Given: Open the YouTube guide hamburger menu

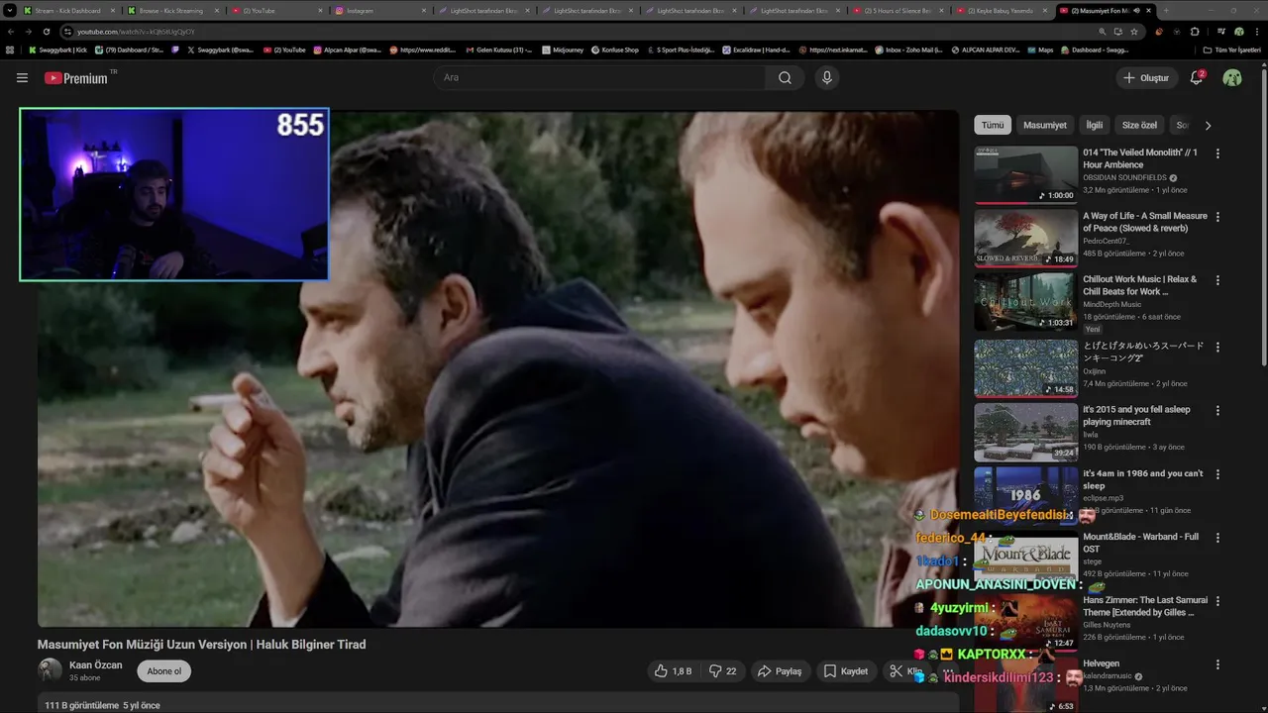Looking at the screenshot, I should (x=22, y=77).
